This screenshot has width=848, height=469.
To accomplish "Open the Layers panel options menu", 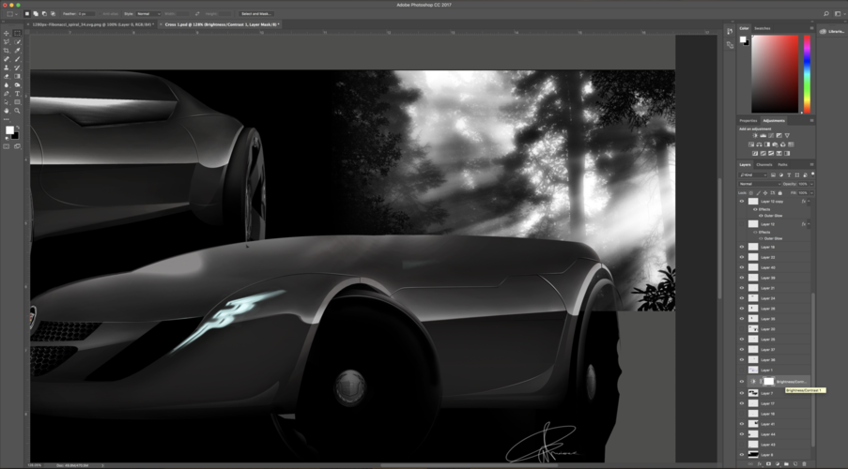I will pyautogui.click(x=811, y=164).
